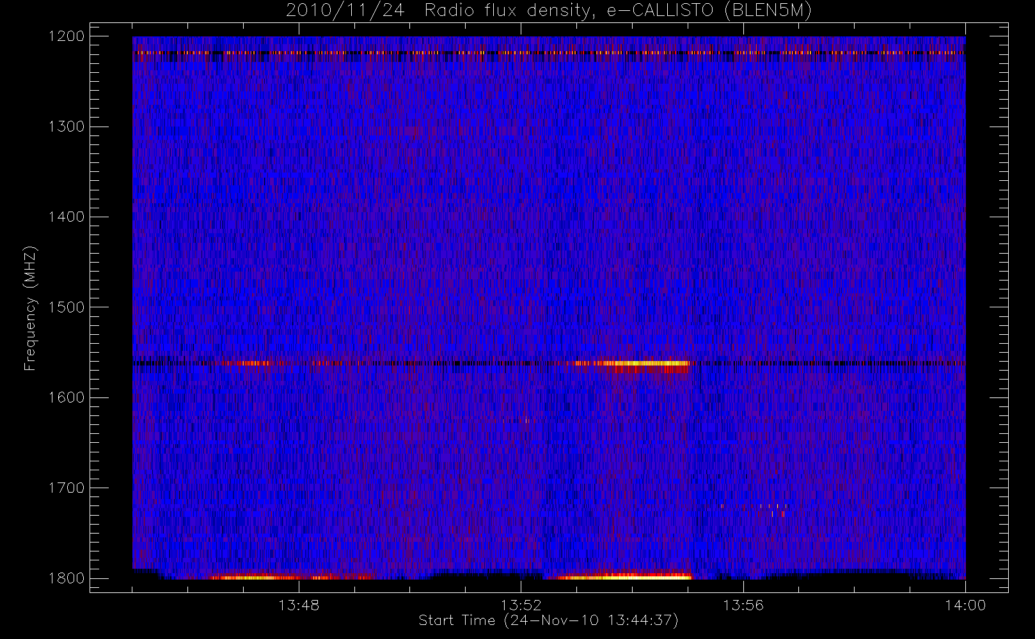Select the 1600 frequency tick label
The width and height of the screenshot is (1035, 639).
[67, 397]
